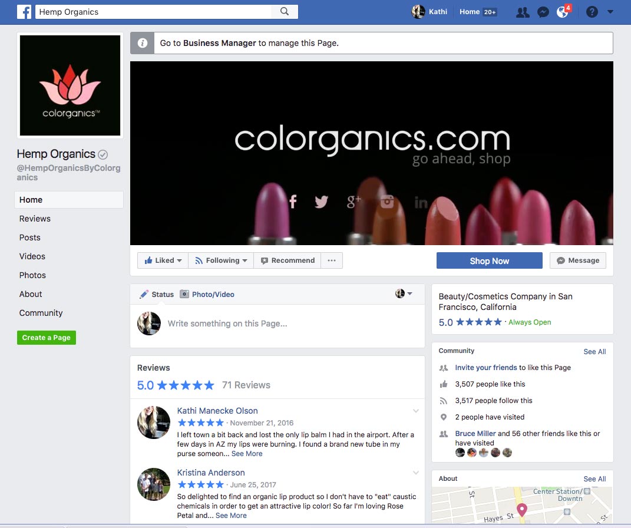
Task: Click the info icon beside Business Manager
Action: (x=142, y=43)
